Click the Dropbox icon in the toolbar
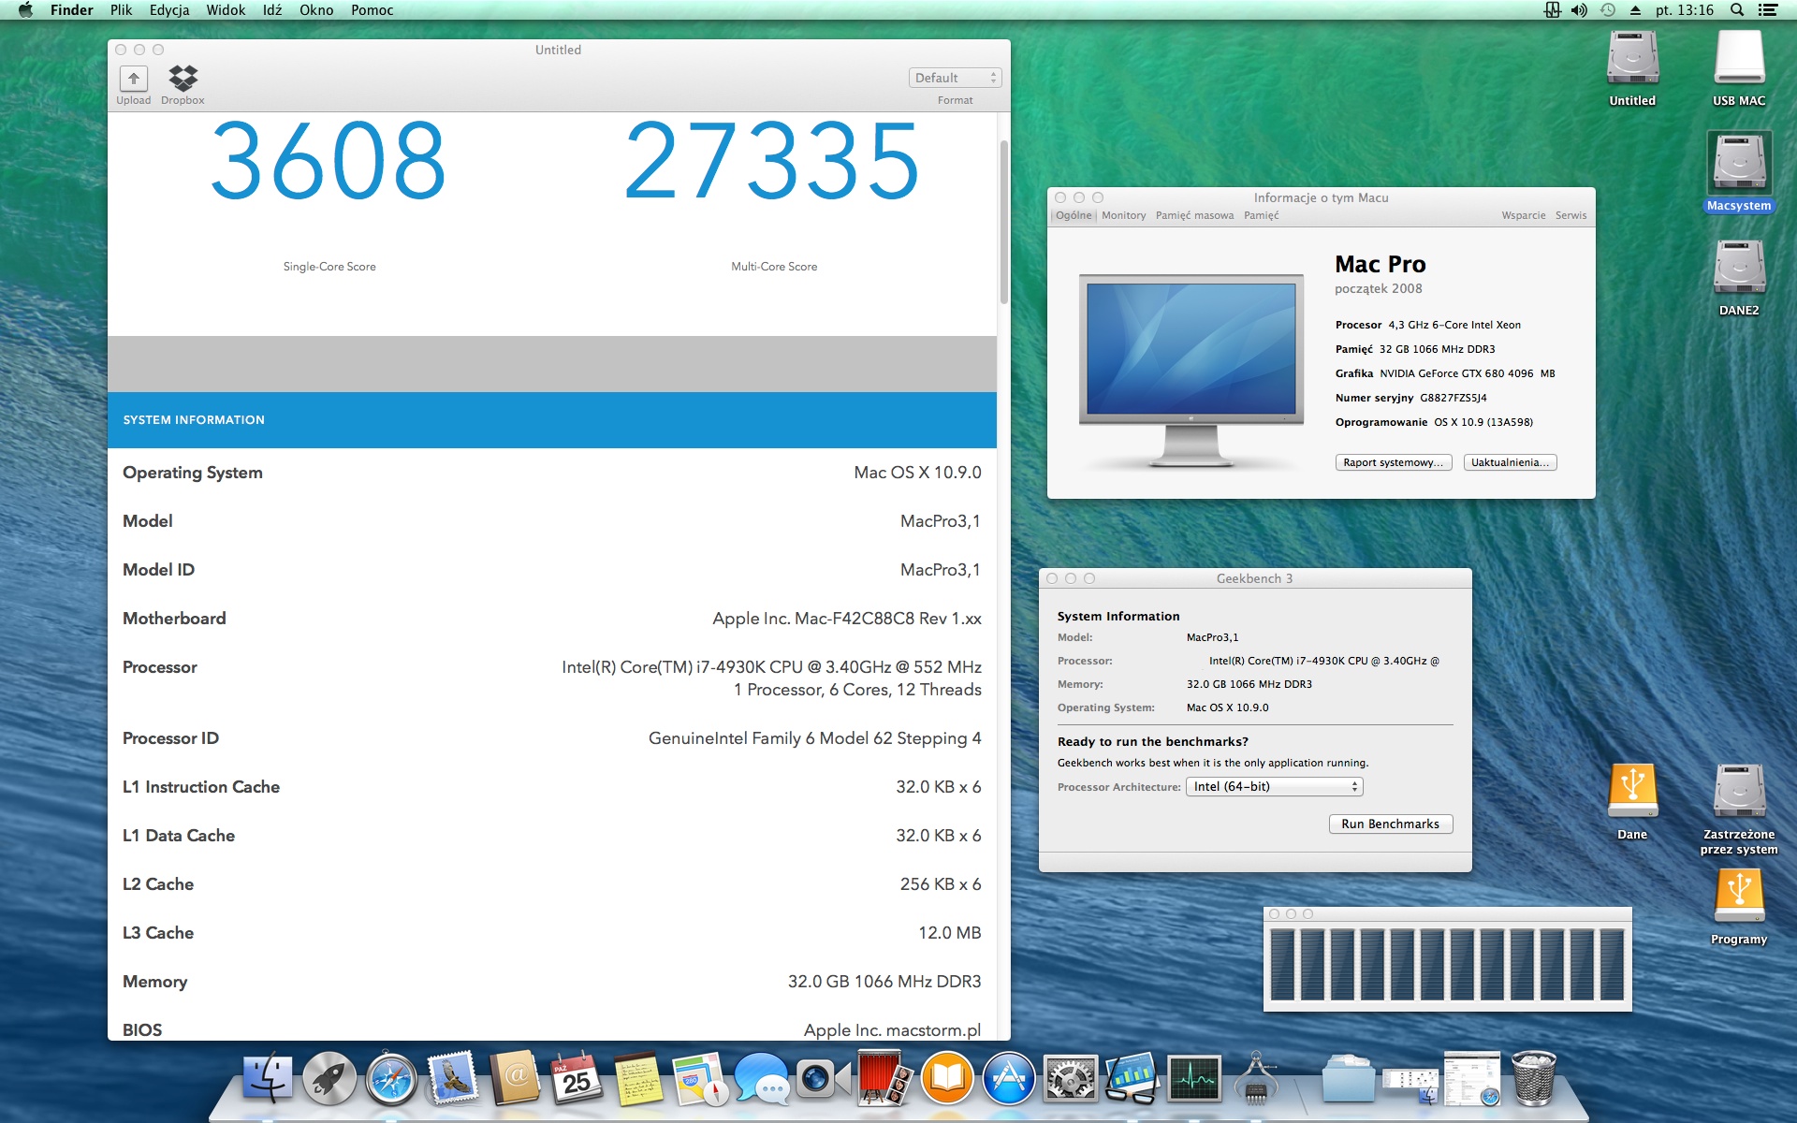The image size is (1797, 1123). (183, 79)
